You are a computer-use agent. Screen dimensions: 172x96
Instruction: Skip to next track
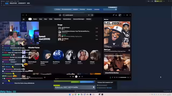[80, 77]
